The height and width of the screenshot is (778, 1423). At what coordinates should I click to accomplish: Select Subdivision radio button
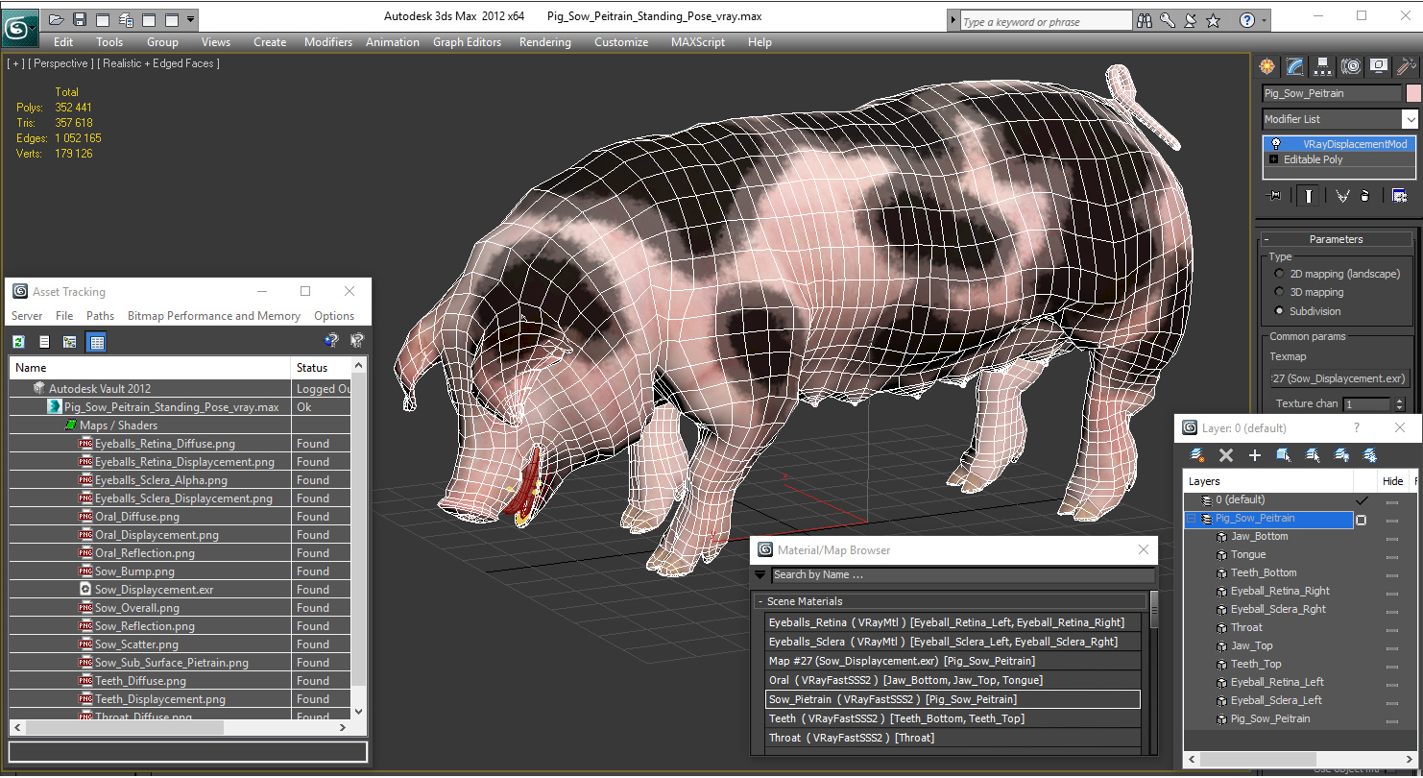click(x=1279, y=310)
